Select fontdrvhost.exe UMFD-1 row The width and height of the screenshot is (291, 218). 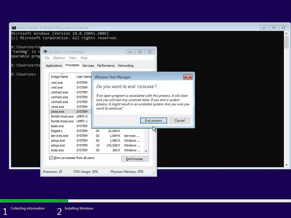pyautogui.click(x=70, y=121)
